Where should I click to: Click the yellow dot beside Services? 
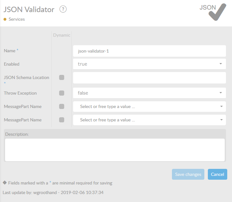click(5, 19)
